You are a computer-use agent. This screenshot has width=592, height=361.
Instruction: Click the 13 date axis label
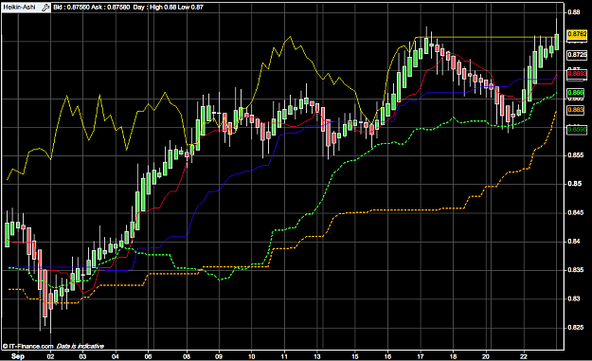[x=316, y=356]
